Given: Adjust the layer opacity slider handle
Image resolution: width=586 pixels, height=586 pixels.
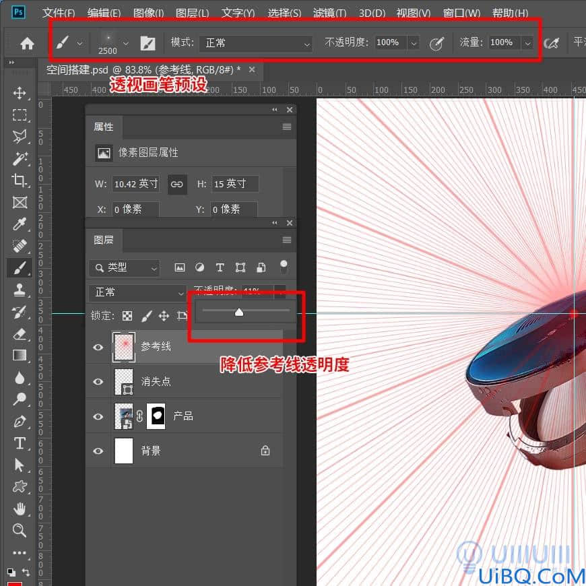Looking at the screenshot, I should tap(239, 312).
